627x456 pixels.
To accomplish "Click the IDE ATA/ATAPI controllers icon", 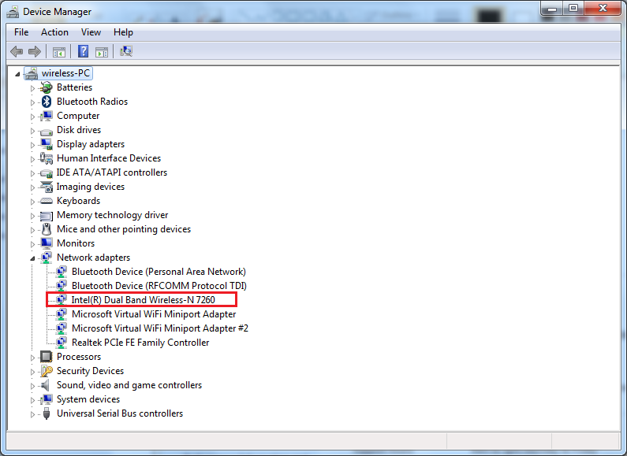I will pyautogui.click(x=47, y=173).
